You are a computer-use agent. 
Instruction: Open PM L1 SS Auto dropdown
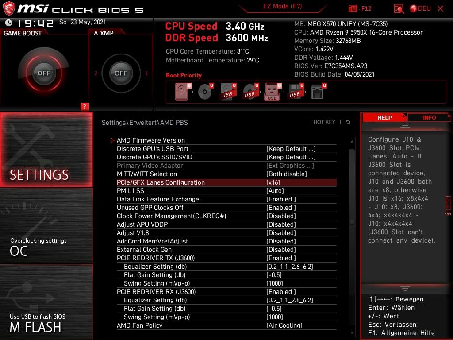275,191
